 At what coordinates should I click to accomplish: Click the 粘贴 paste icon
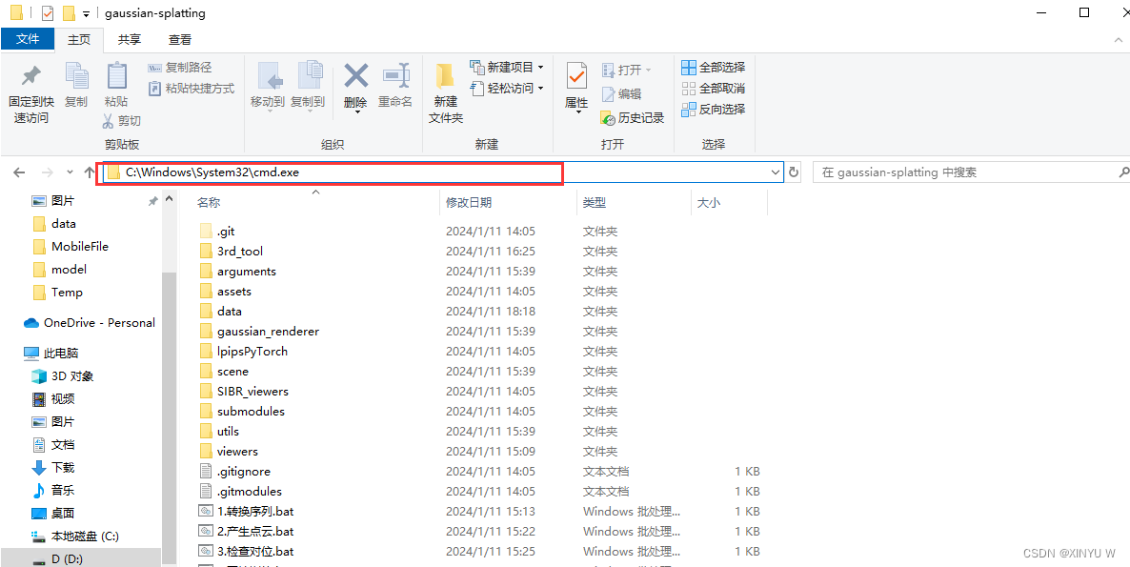tap(116, 75)
